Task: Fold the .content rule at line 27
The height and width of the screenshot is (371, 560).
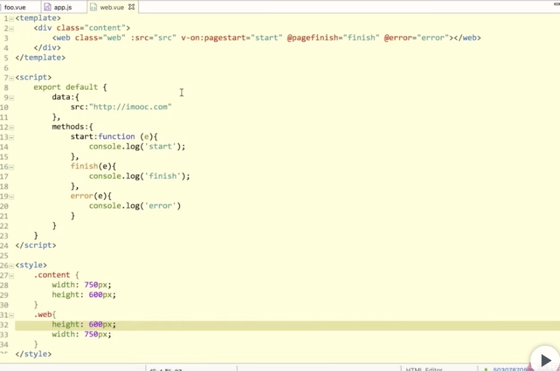Action: (12, 276)
